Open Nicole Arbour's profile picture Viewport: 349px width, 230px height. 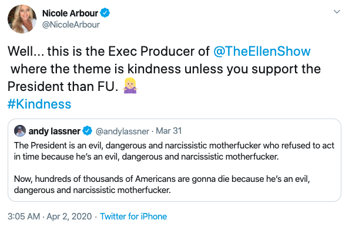[22, 19]
